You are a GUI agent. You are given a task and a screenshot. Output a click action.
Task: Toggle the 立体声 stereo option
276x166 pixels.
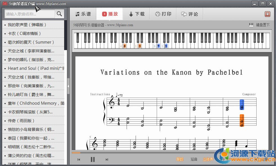tap(208, 159)
